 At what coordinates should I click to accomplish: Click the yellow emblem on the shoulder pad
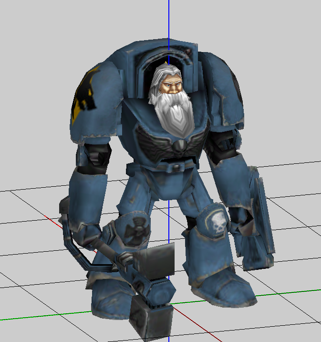(85, 95)
